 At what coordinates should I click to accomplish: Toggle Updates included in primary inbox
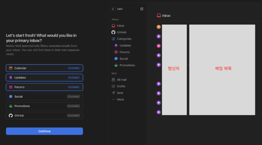pos(45,78)
